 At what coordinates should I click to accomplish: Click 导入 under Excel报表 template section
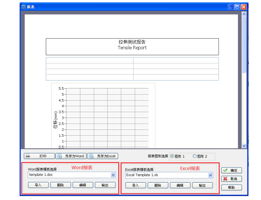click(x=135, y=185)
